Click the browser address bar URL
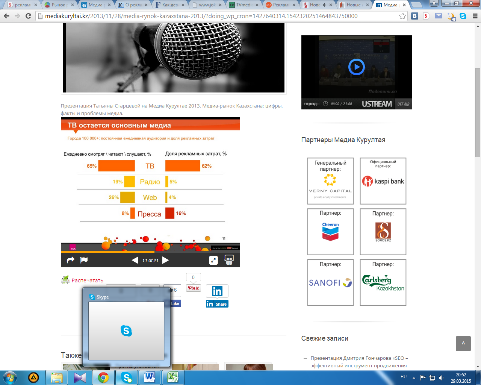 pyautogui.click(x=201, y=16)
